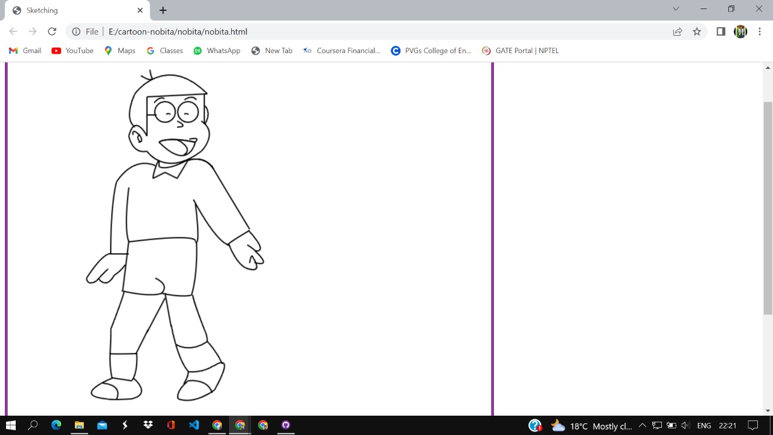Reload the nobita.html page
Viewport: 773px width, 435px height.
coord(52,31)
